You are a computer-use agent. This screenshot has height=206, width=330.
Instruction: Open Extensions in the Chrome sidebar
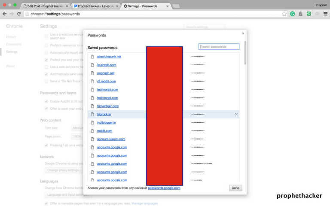coord(14,44)
